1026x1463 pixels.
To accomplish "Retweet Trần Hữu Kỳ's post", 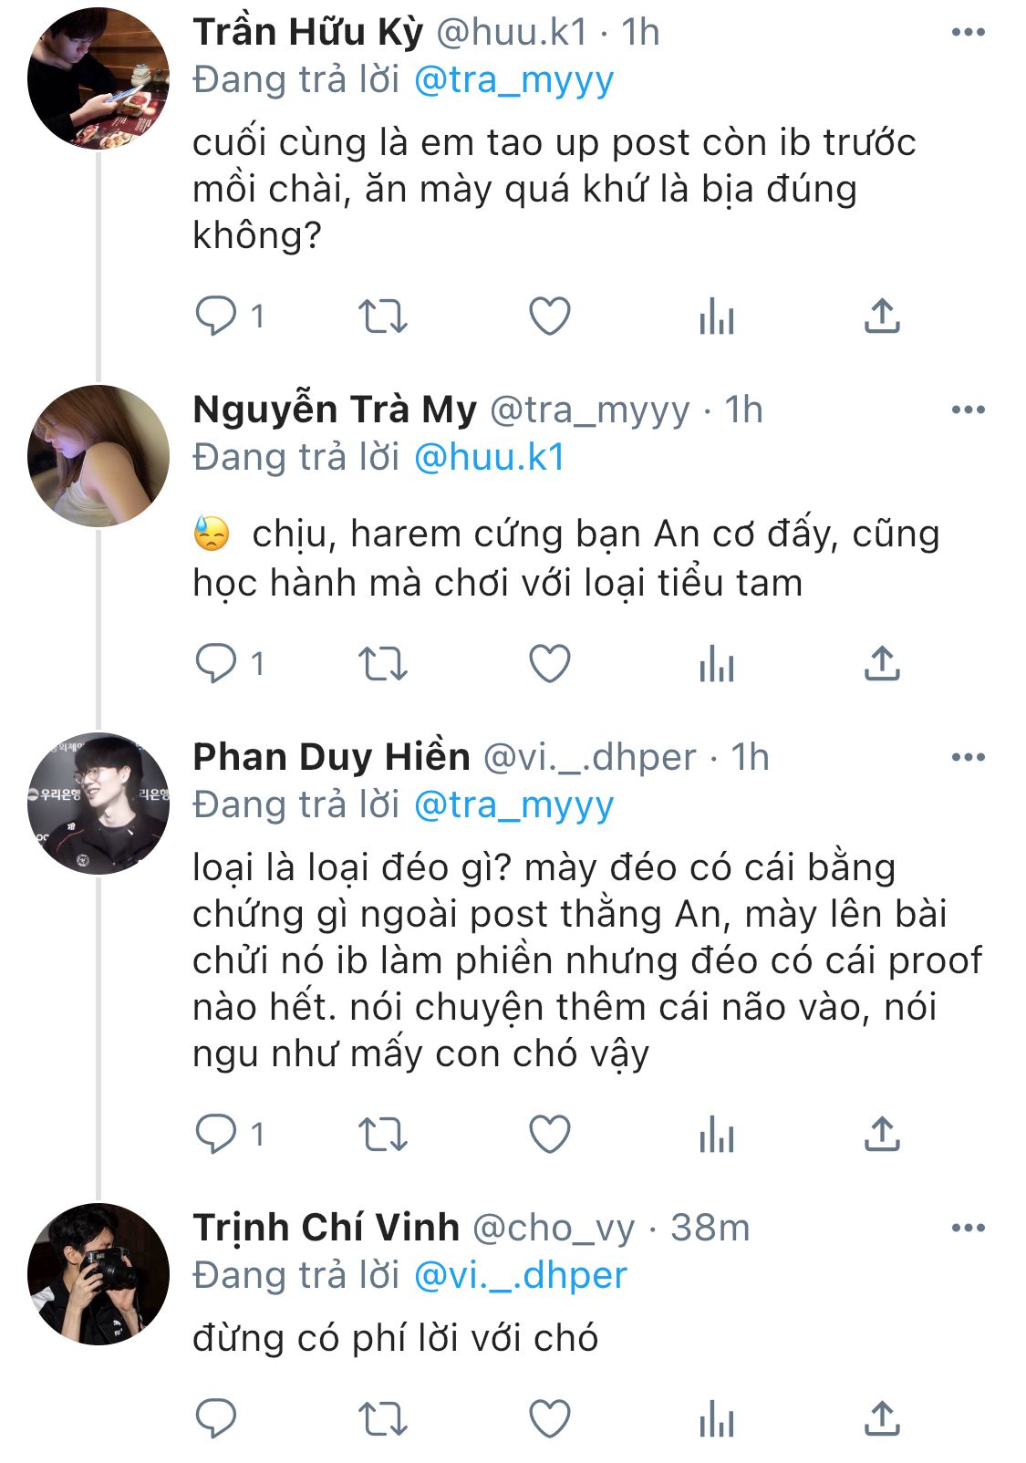I will (x=382, y=316).
